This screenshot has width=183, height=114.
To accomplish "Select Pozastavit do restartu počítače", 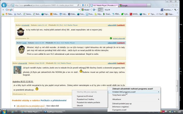I will pyautogui.click(x=88, y=102).
